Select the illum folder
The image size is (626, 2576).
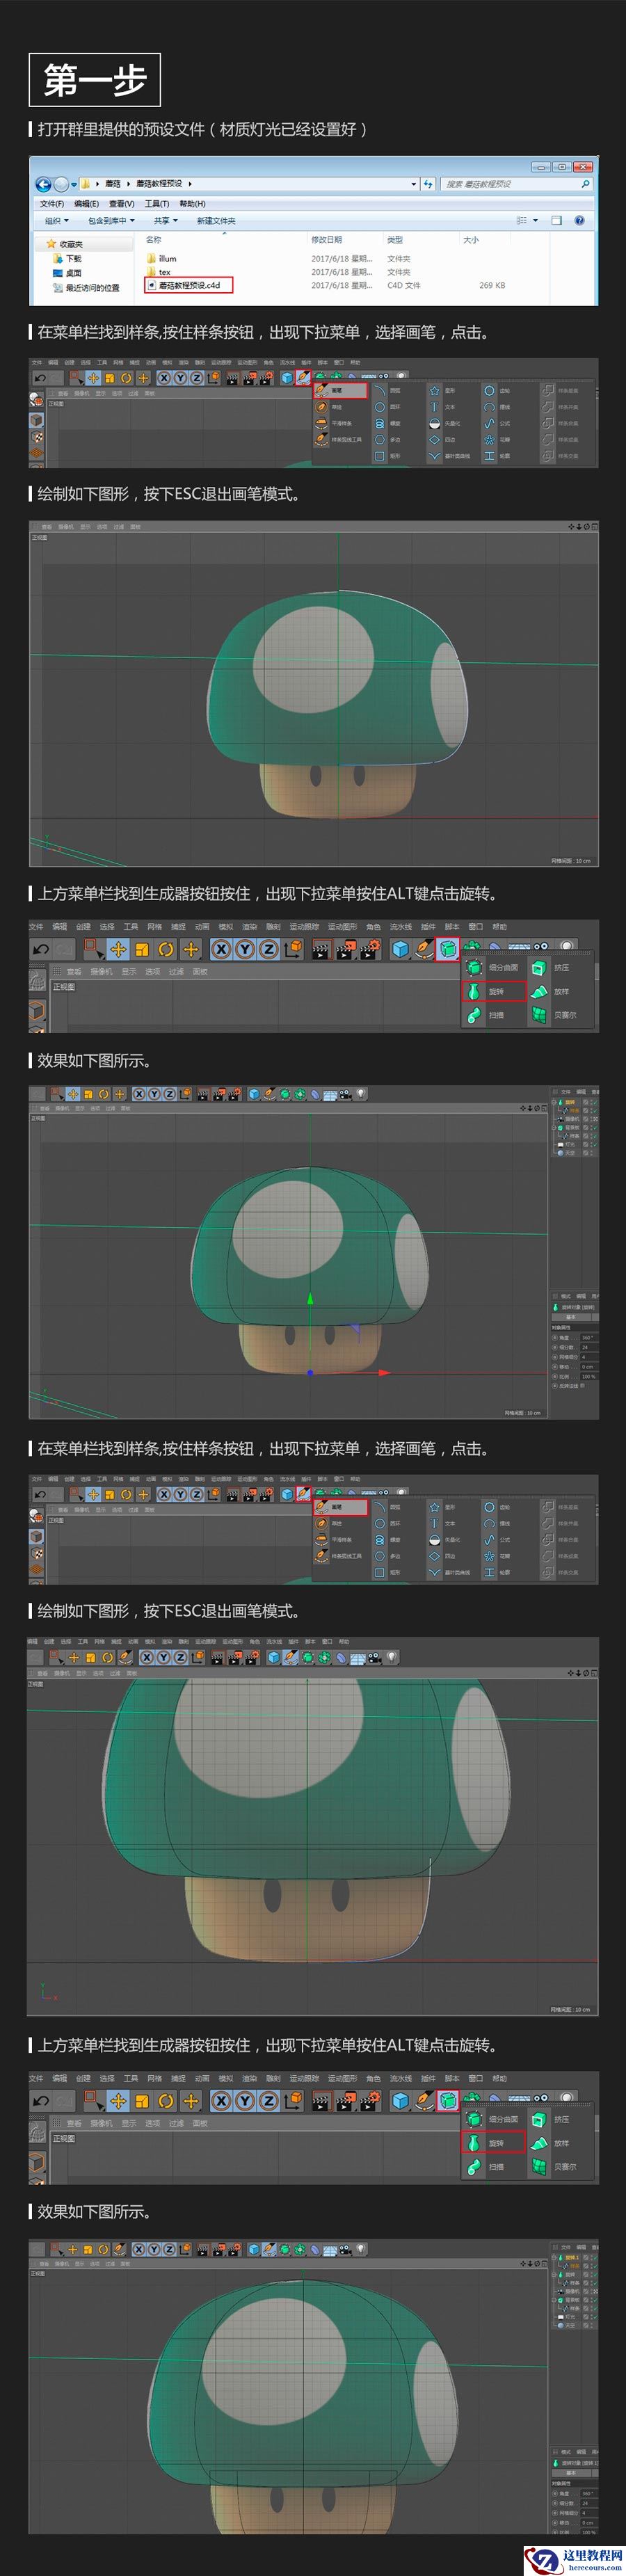[x=161, y=259]
